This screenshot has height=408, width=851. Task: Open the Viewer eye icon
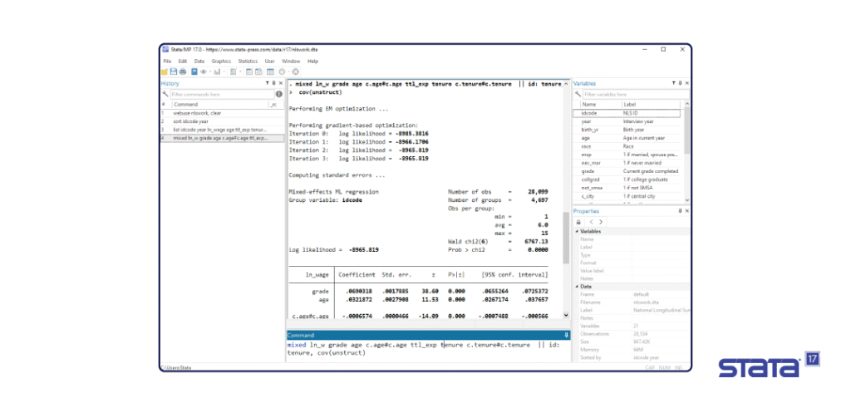204,71
